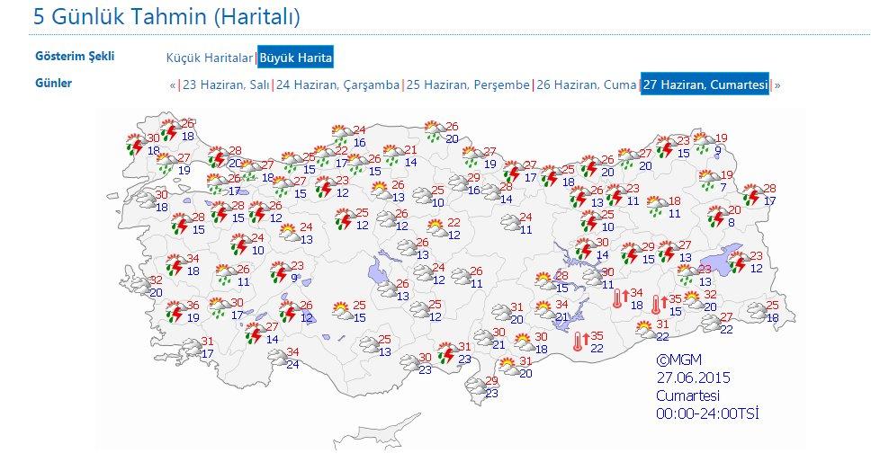This screenshot has width=871, height=462.
Task: Click the heat thermometer icon showing 35/22
Action: click(581, 341)
